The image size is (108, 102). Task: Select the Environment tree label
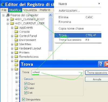(x=28, y=40)
